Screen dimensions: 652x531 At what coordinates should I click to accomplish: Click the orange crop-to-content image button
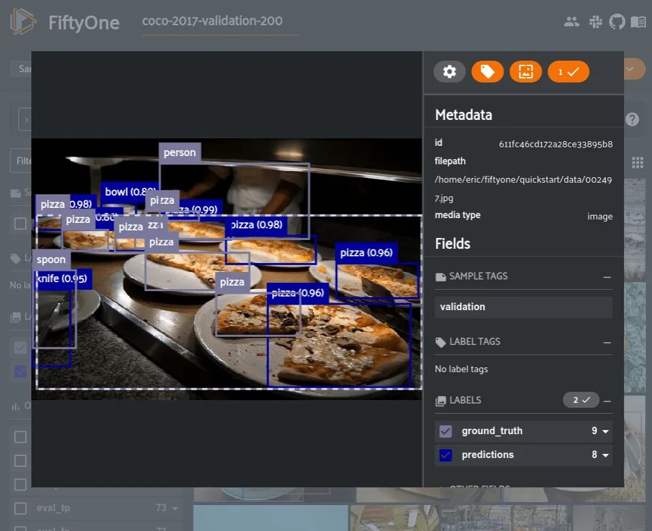pos(525,72)
